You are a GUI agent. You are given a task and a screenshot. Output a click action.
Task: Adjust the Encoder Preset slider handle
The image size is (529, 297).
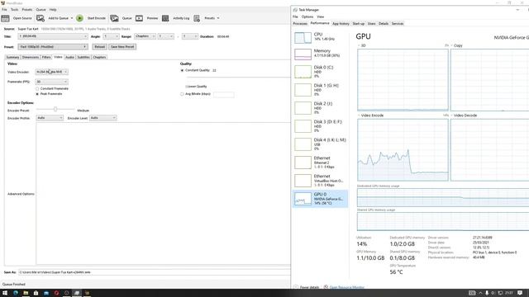(55, 109)
